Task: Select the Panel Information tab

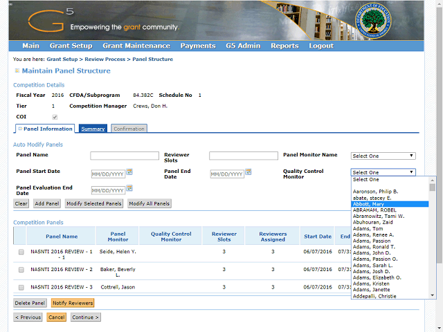Action: coord(45,129)
